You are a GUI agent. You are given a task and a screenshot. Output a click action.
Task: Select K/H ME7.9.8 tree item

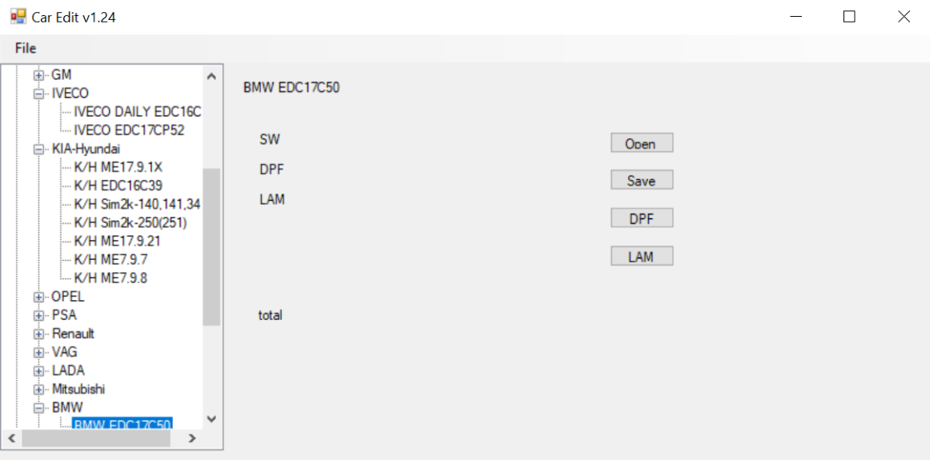tap(111, 278)
